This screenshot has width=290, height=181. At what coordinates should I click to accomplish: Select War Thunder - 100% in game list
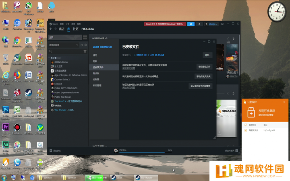[x=64, y=110]
